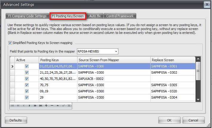Close the Advanced Settings dialog
Screen dimensions: 212x128
coord(207,4)
